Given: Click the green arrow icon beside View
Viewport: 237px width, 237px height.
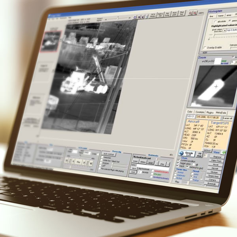Looking at the screenshot, I should [x=224, y=152].
